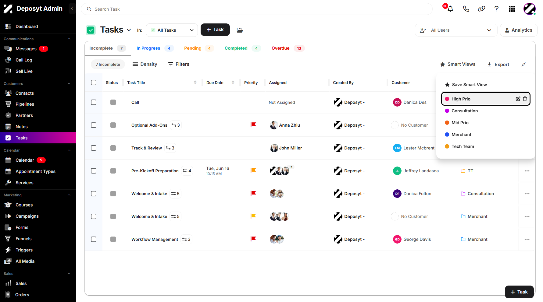Open row options for Workflow Management
Screen dimensions: 543x302
[x=527, y=239]
